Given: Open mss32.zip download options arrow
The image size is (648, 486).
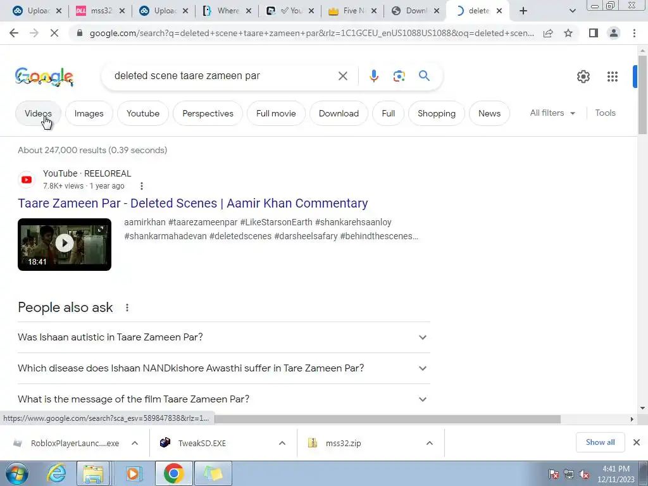Looking at the screenshot, I should point(430,443).
